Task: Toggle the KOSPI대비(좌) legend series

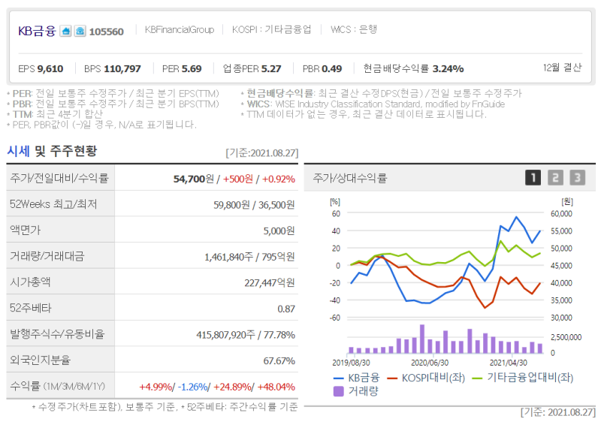Action: point(426,378)
